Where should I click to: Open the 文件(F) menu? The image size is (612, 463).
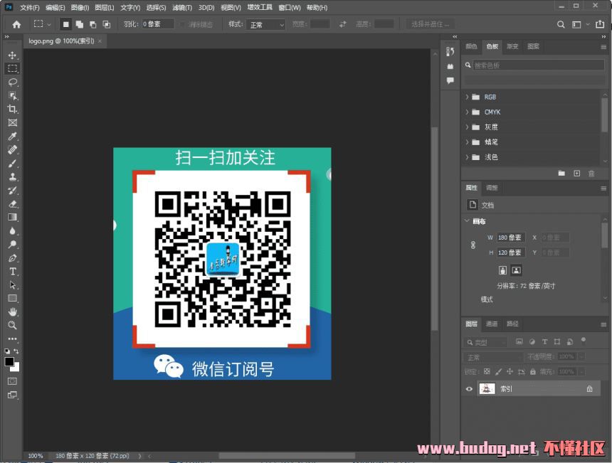(x=30, y=7)
